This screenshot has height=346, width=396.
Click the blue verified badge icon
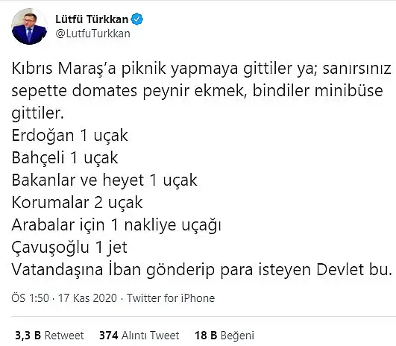coord(137,19)
